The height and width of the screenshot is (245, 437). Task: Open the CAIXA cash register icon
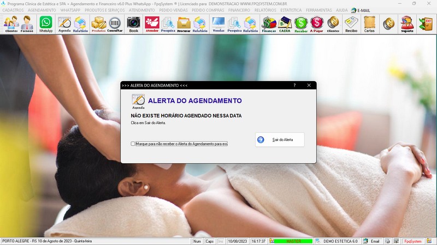[285, 24]
